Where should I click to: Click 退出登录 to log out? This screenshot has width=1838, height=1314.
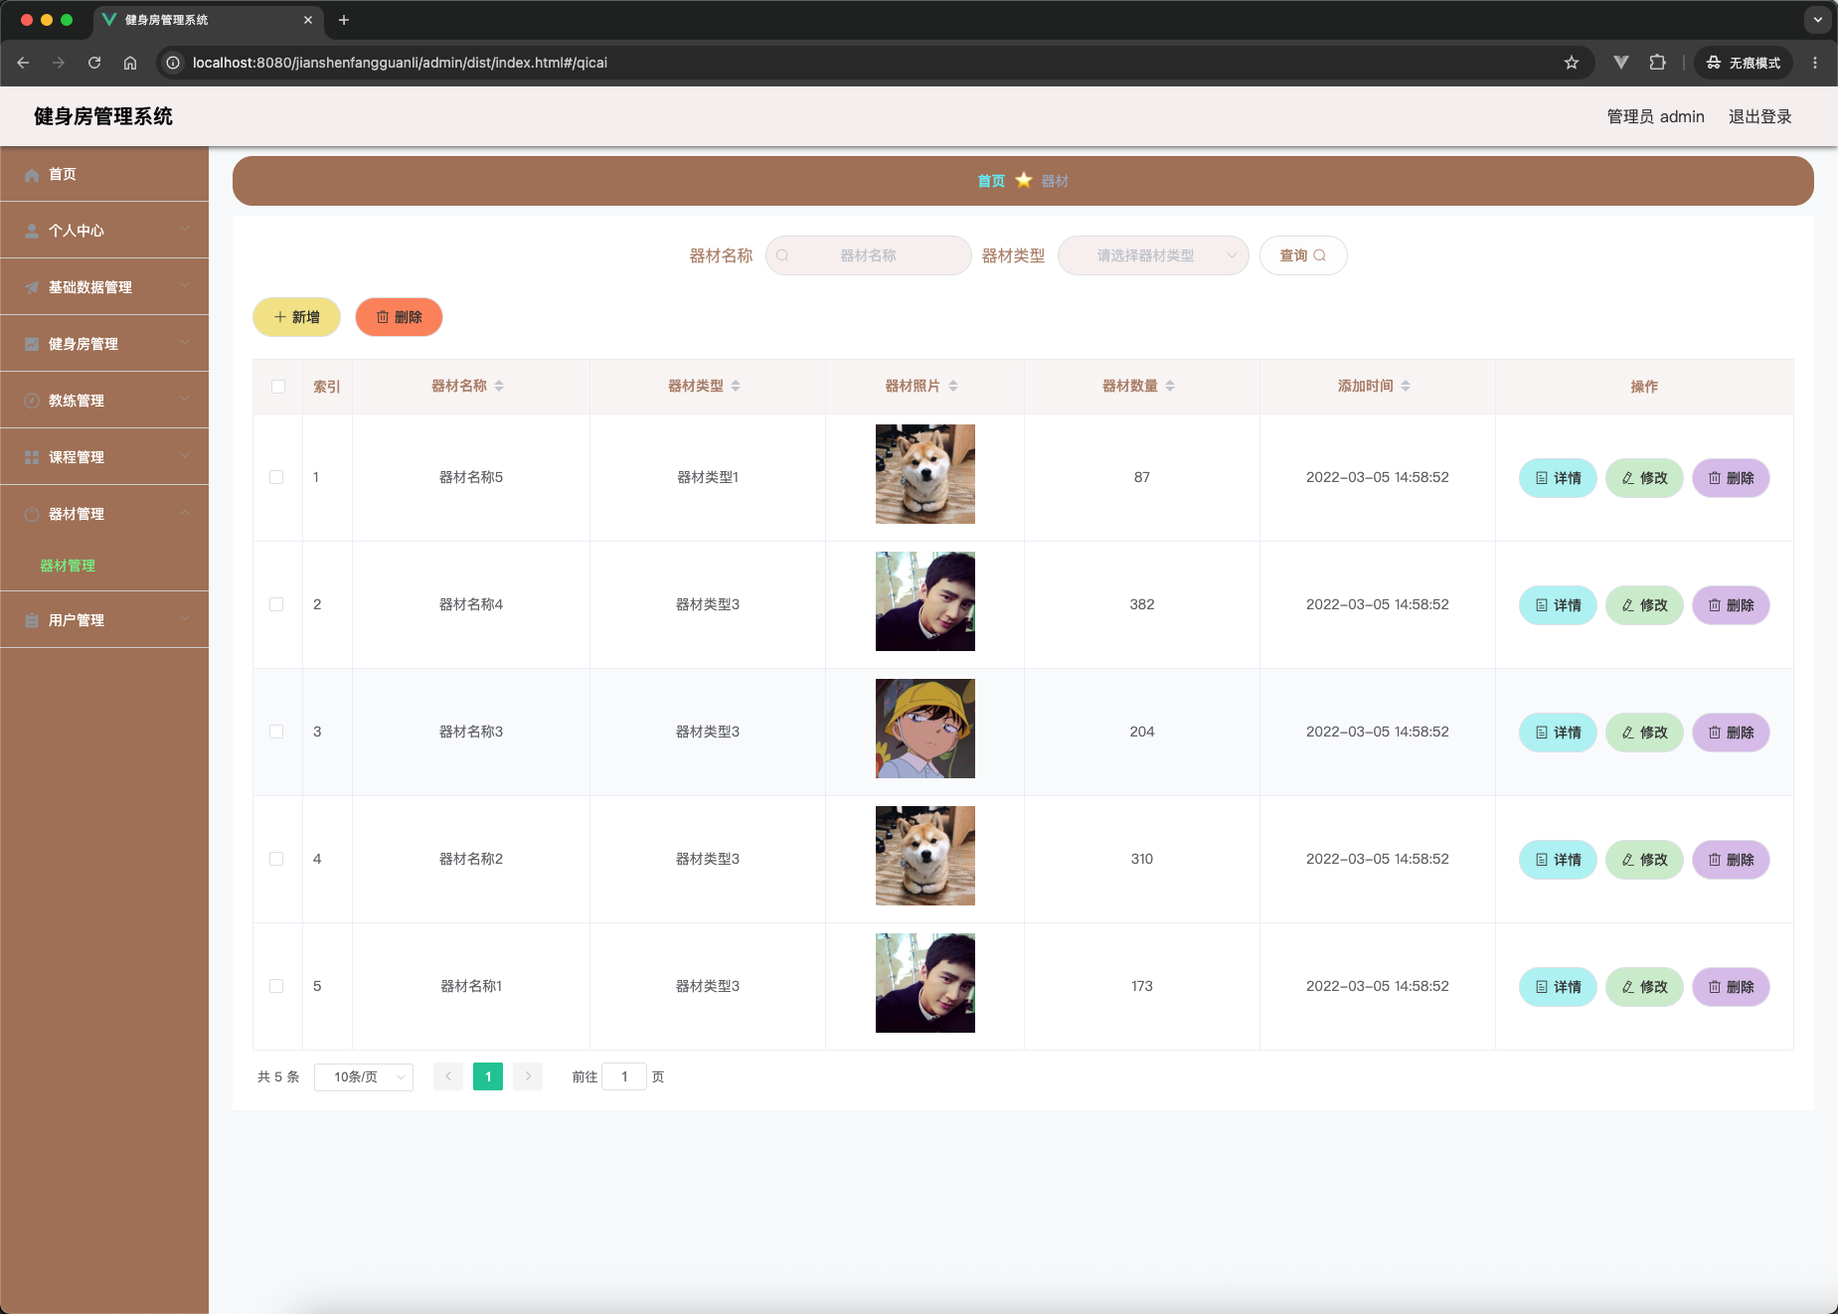1759,116
